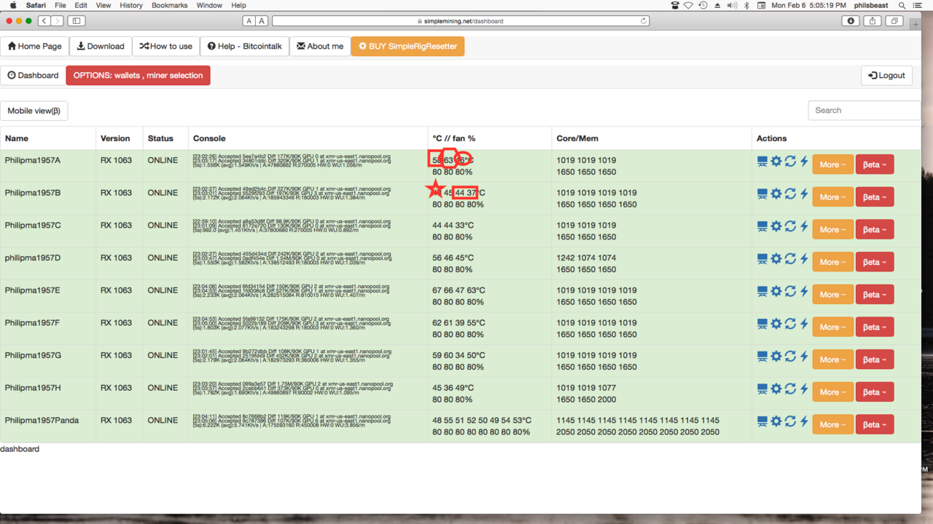Open the Dashboard tab
The image size is (933, 524).
[x=33, y=75]
